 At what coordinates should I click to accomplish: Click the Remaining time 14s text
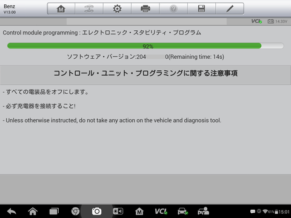(x=196, y=57)
